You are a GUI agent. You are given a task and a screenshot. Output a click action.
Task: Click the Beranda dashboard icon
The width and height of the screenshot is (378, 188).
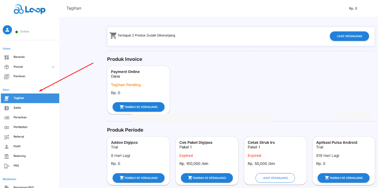pos(6,57)
